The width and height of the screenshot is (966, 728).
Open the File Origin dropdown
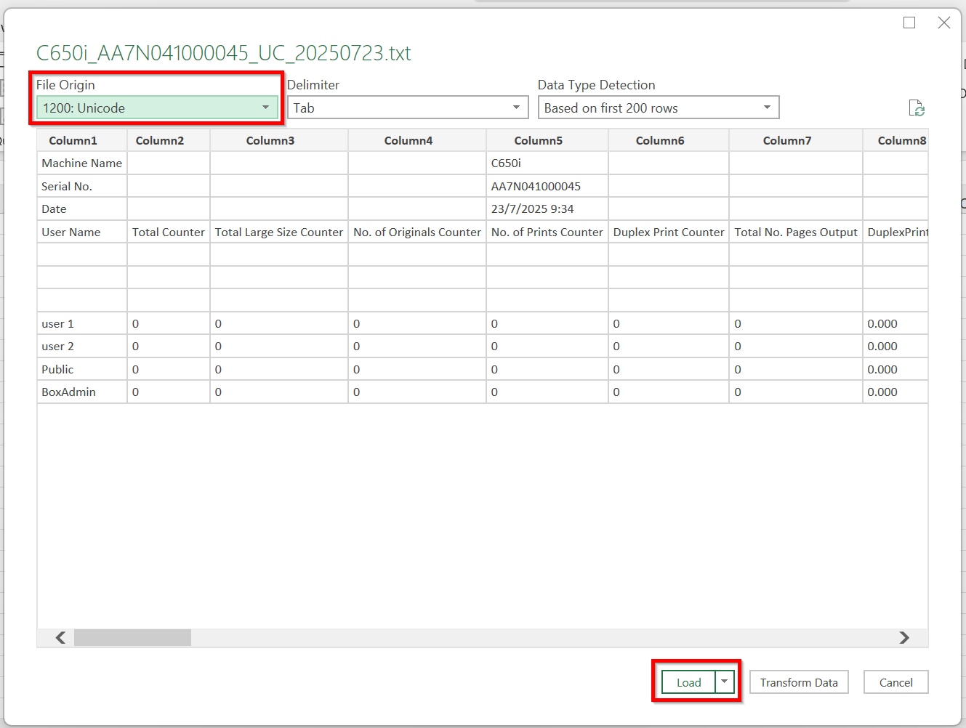[157, 108]
